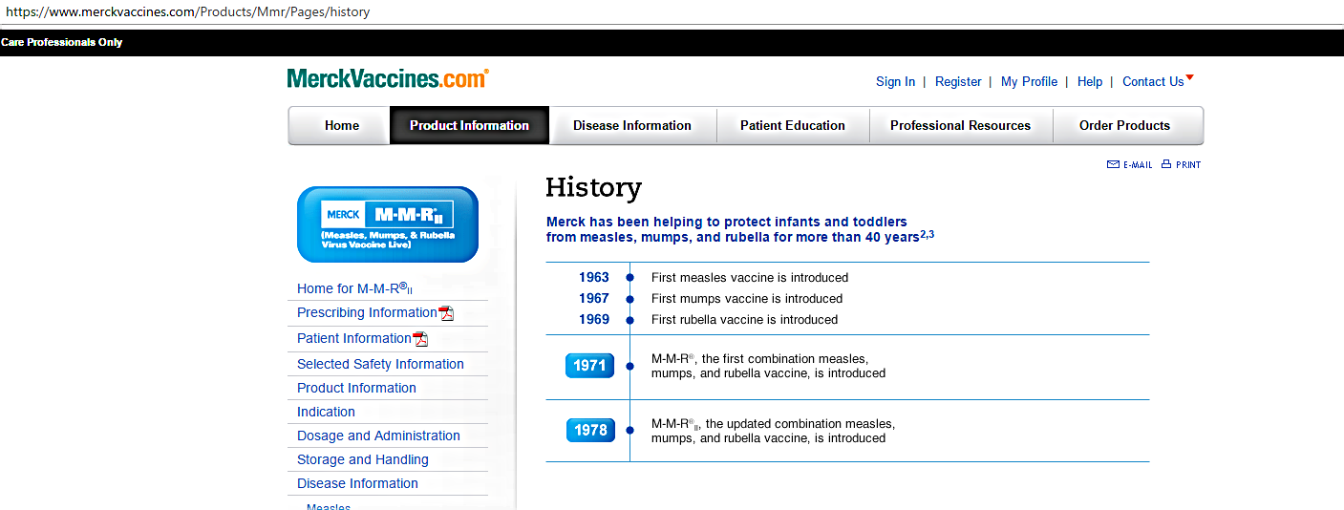
Task: Click the MerckVaccines.com logo
Action: (388, 78)
